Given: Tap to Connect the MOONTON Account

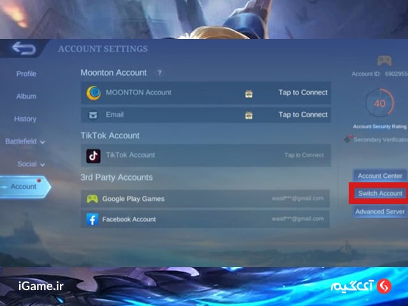Looking at the screenshot, I should pyautogui.click(x=303, y=92).
